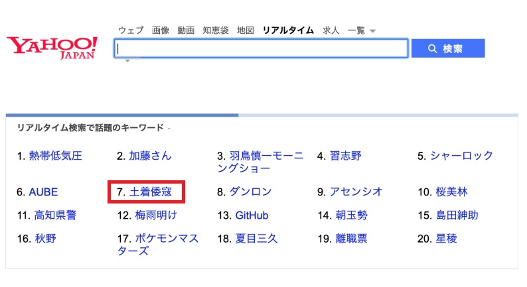
Task: Expand the 一覧 services dropdown
Action: click(x=360, y=30)
